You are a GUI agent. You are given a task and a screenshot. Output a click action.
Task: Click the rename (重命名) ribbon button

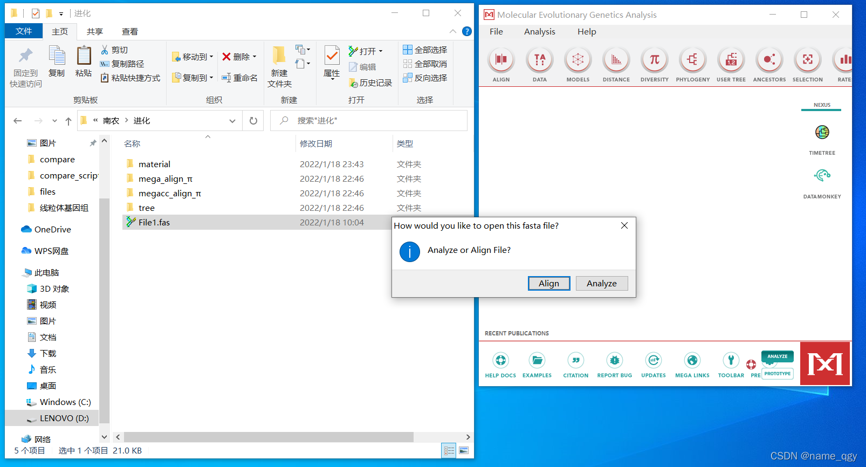click(x=239, y=78)
